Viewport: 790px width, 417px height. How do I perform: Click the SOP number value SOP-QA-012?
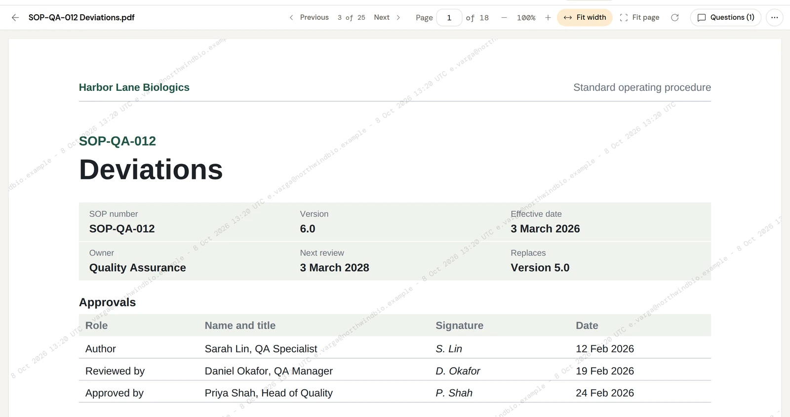pyautogui.click(x=122, y=229)
